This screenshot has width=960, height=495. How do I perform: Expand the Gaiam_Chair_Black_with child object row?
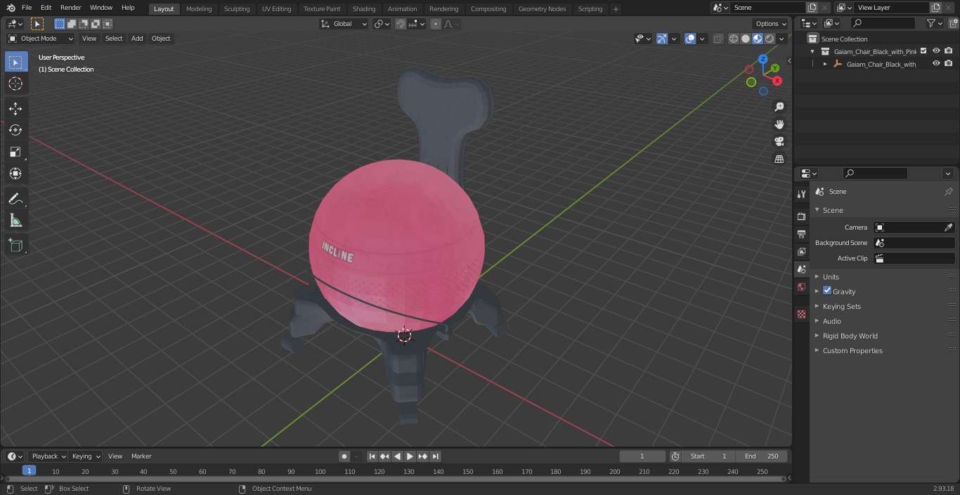(825, 64)
